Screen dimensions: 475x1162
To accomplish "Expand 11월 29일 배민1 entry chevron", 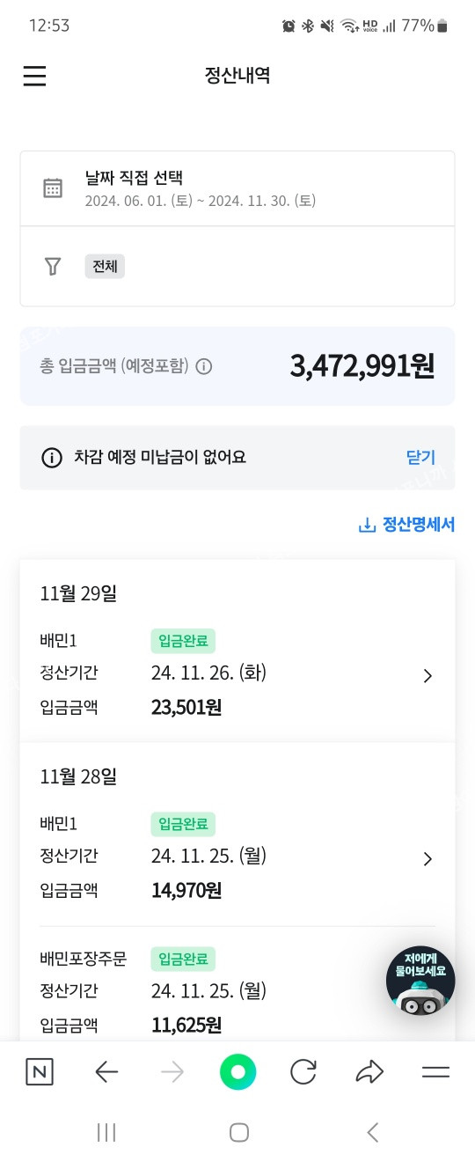I will (427, 676).
